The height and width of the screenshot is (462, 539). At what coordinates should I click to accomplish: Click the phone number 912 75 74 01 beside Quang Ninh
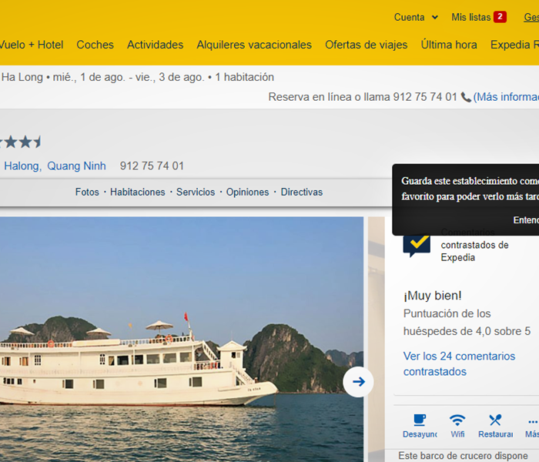click(x=152, y=166)
